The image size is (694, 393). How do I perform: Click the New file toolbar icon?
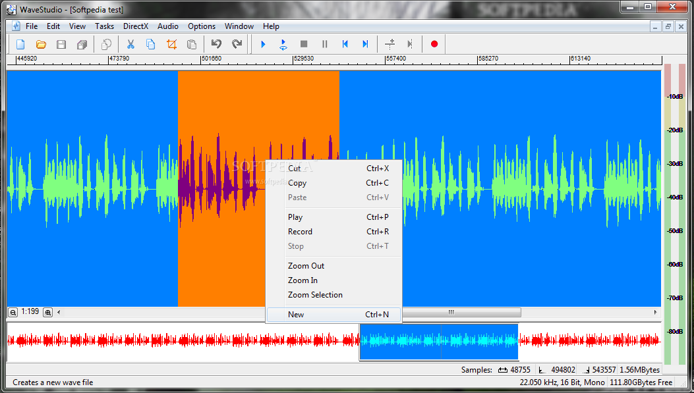click(x=20, y=44)
